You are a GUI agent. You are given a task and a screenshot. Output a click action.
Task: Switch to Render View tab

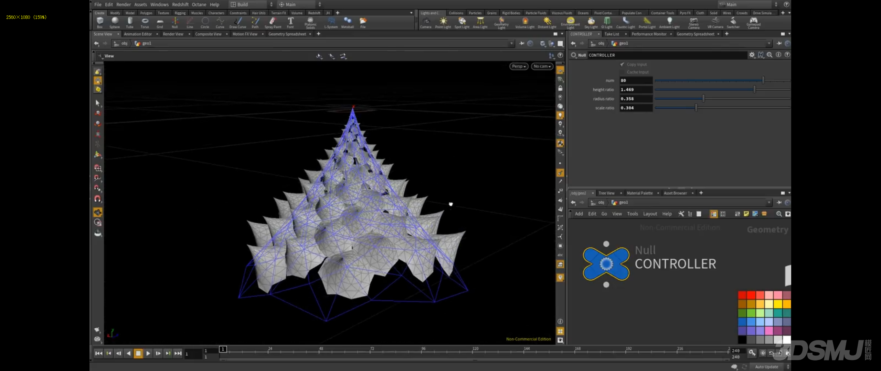173,34
